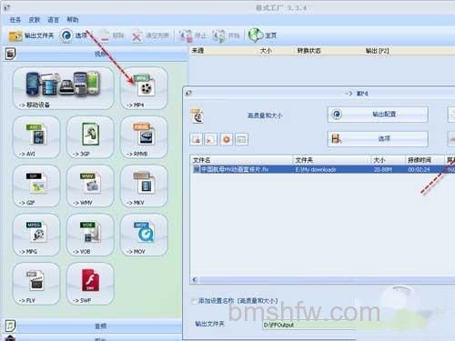Open the 皮肤 menu
The height and width of the screenshot is (341, 455).
(35, 20)
